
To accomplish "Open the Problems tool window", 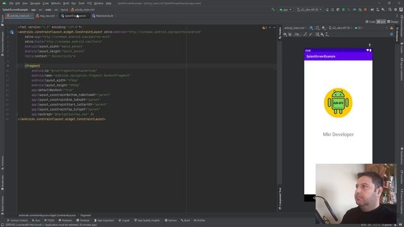I will (x=65, y=220).
